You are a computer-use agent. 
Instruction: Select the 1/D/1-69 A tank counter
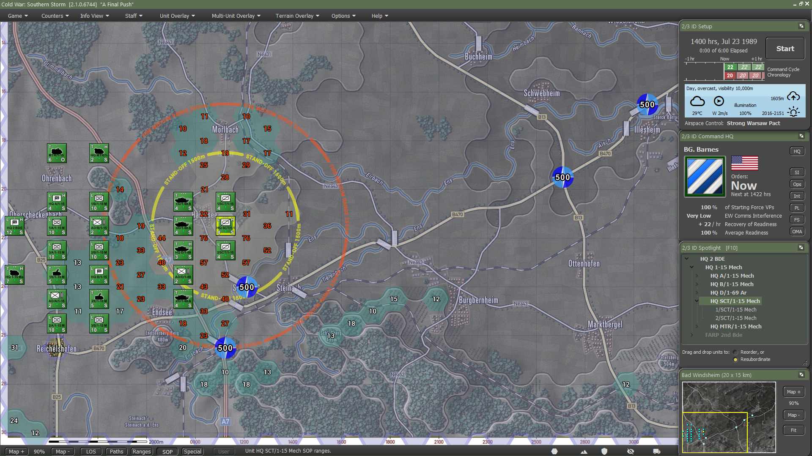coord(183,202)
